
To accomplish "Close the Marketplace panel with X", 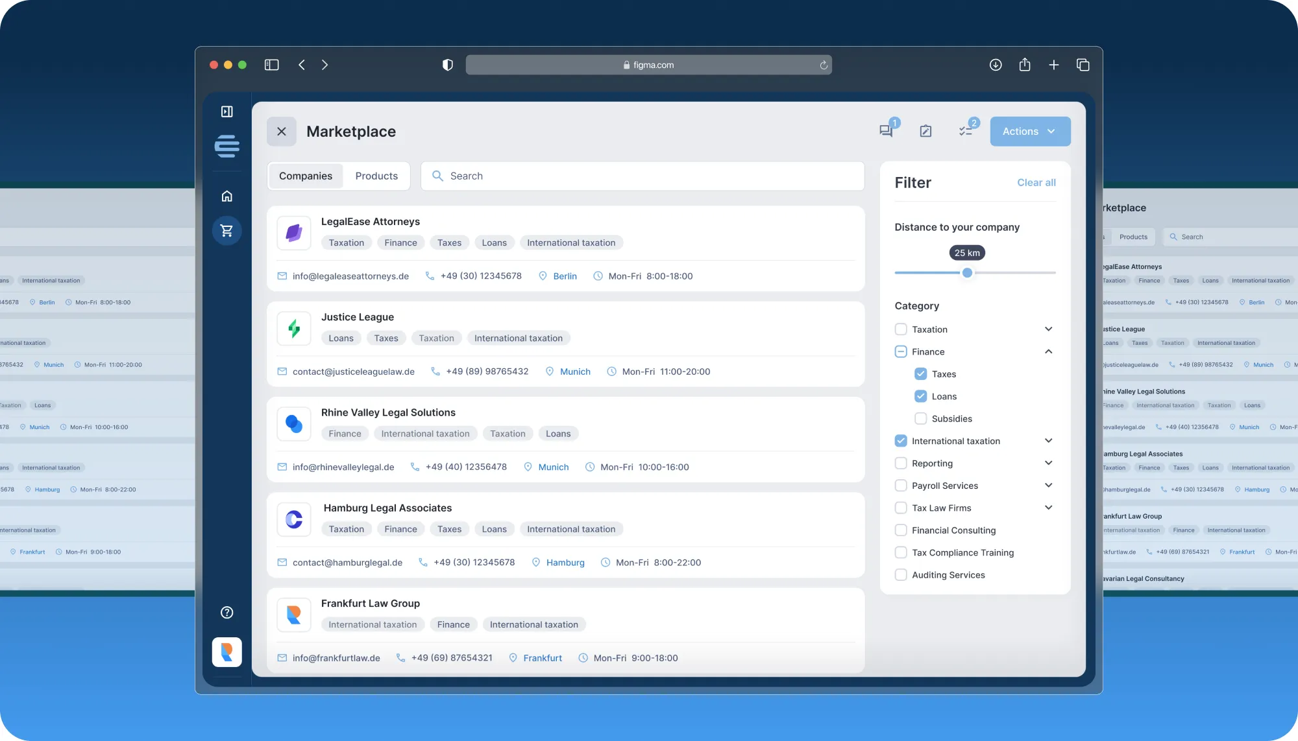I will coord(281,131).
